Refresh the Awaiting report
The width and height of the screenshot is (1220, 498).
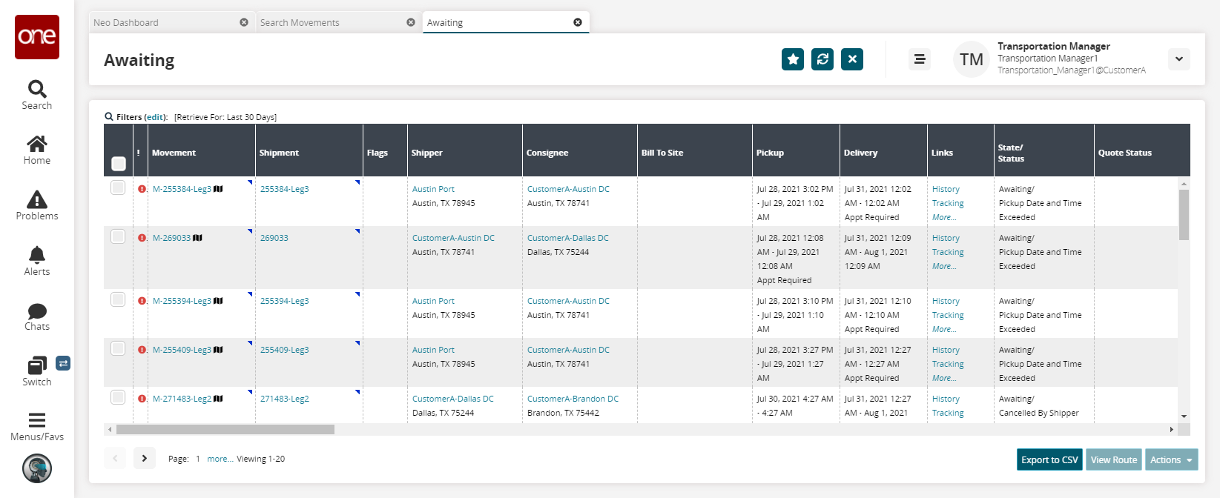[822, 59]
